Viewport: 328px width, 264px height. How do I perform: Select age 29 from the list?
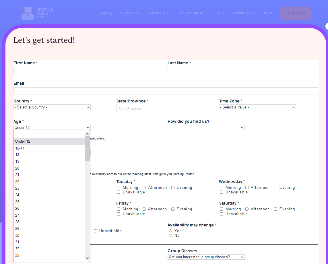(49, 229)
